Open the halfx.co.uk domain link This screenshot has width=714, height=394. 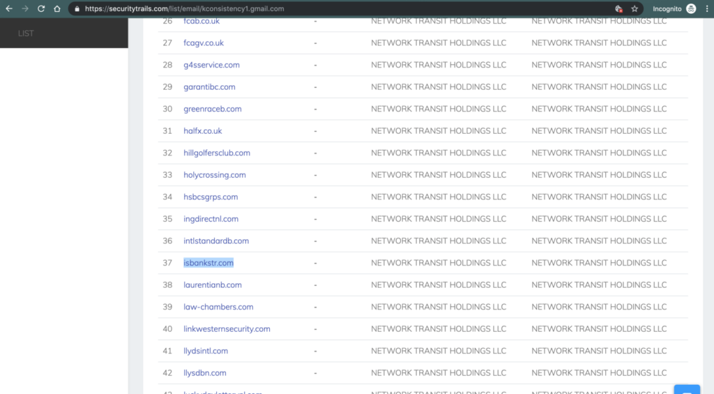pos(203,130)
